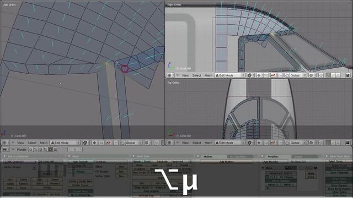Click Copy on Mirror modifier
This screenshot has height=198, width=353.
[x=311, y=177]
